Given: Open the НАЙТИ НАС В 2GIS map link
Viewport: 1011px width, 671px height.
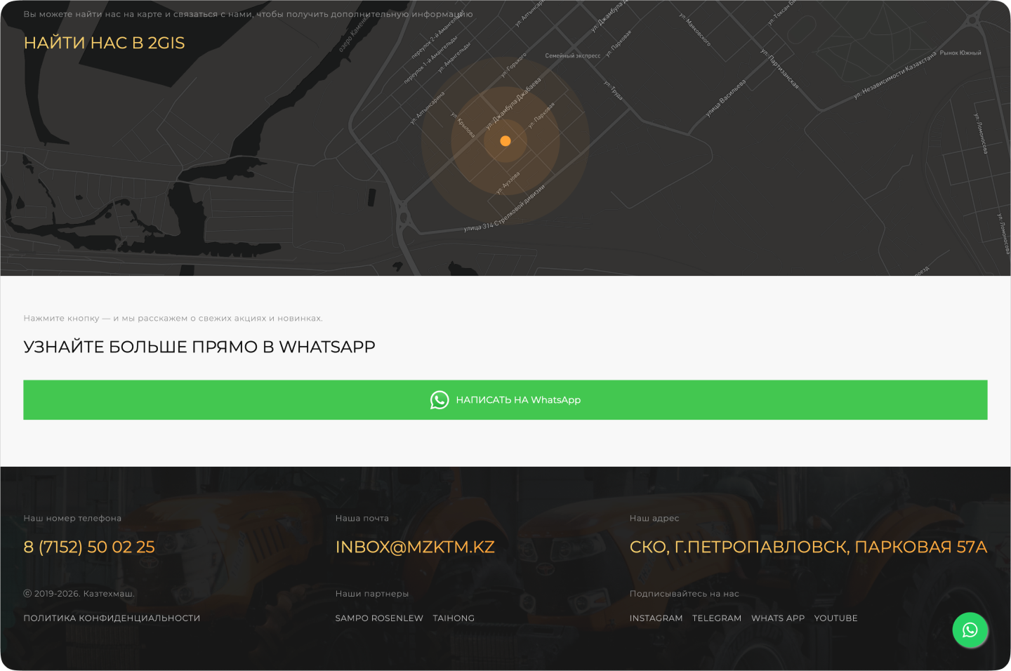Looking at the screenshot, I should (x=105, y=43).
